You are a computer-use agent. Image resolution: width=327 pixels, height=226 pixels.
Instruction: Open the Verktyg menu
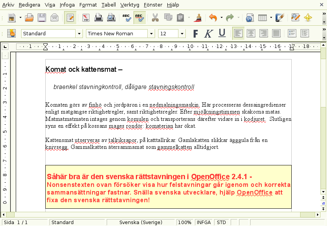point(130,5)
